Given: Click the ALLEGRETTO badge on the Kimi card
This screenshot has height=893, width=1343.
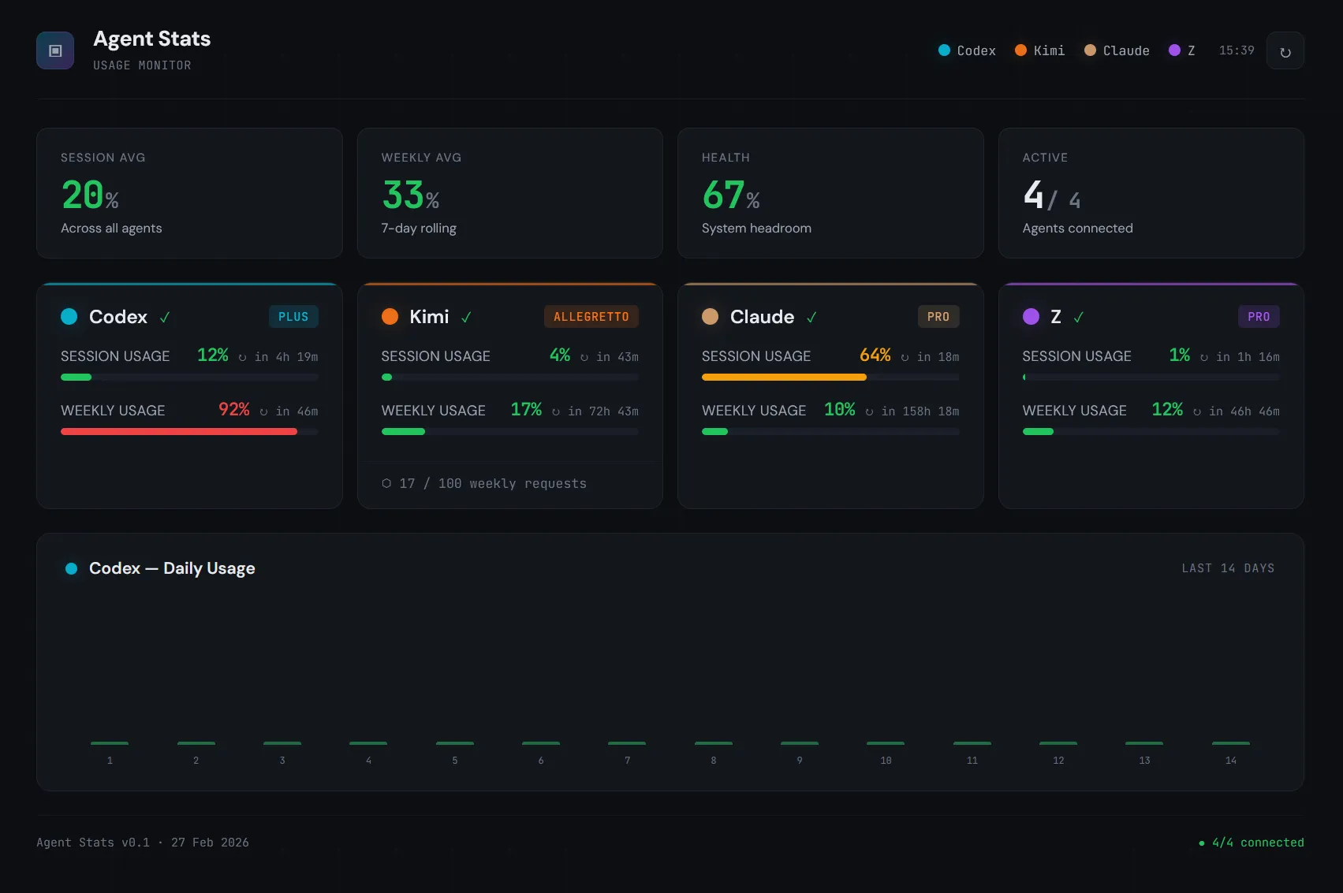Looking at the screenshot, I should pyautogui.click(x=591, y=316).
